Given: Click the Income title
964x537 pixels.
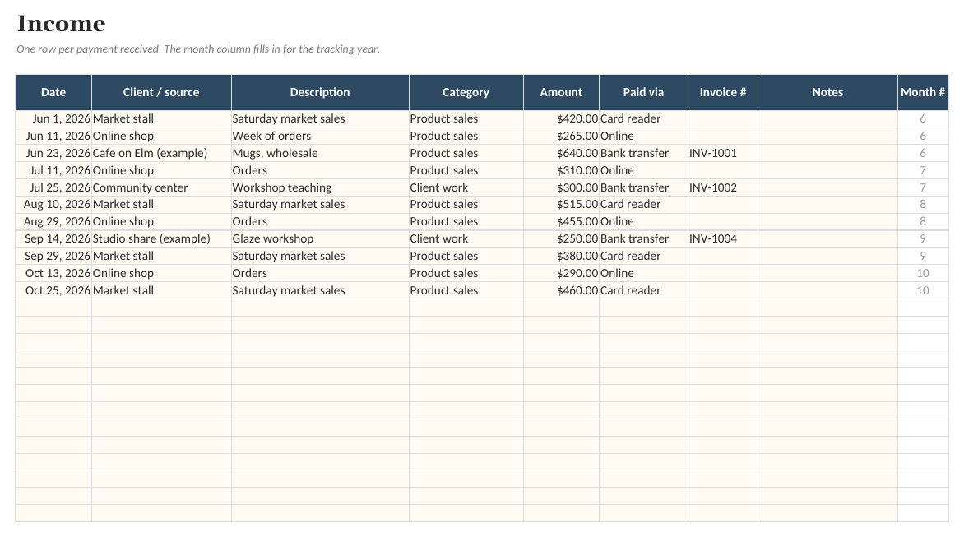Looking at the screenshot, I should pyautogui.click(x=62, y=23).
